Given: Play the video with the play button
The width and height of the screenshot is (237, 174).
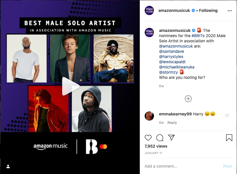Looking at the screenshot, I should point(70,86).
